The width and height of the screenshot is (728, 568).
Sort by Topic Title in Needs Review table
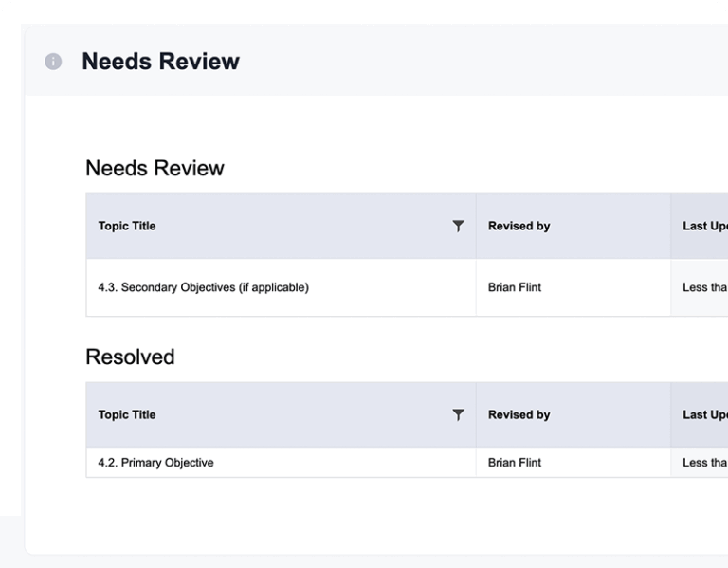coord(127,227)
